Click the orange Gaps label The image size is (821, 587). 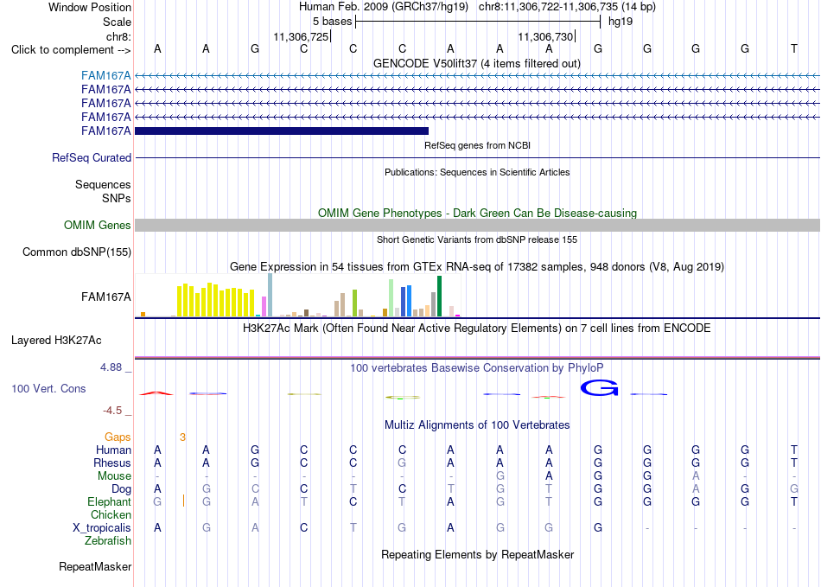click(x=118, y=437)
